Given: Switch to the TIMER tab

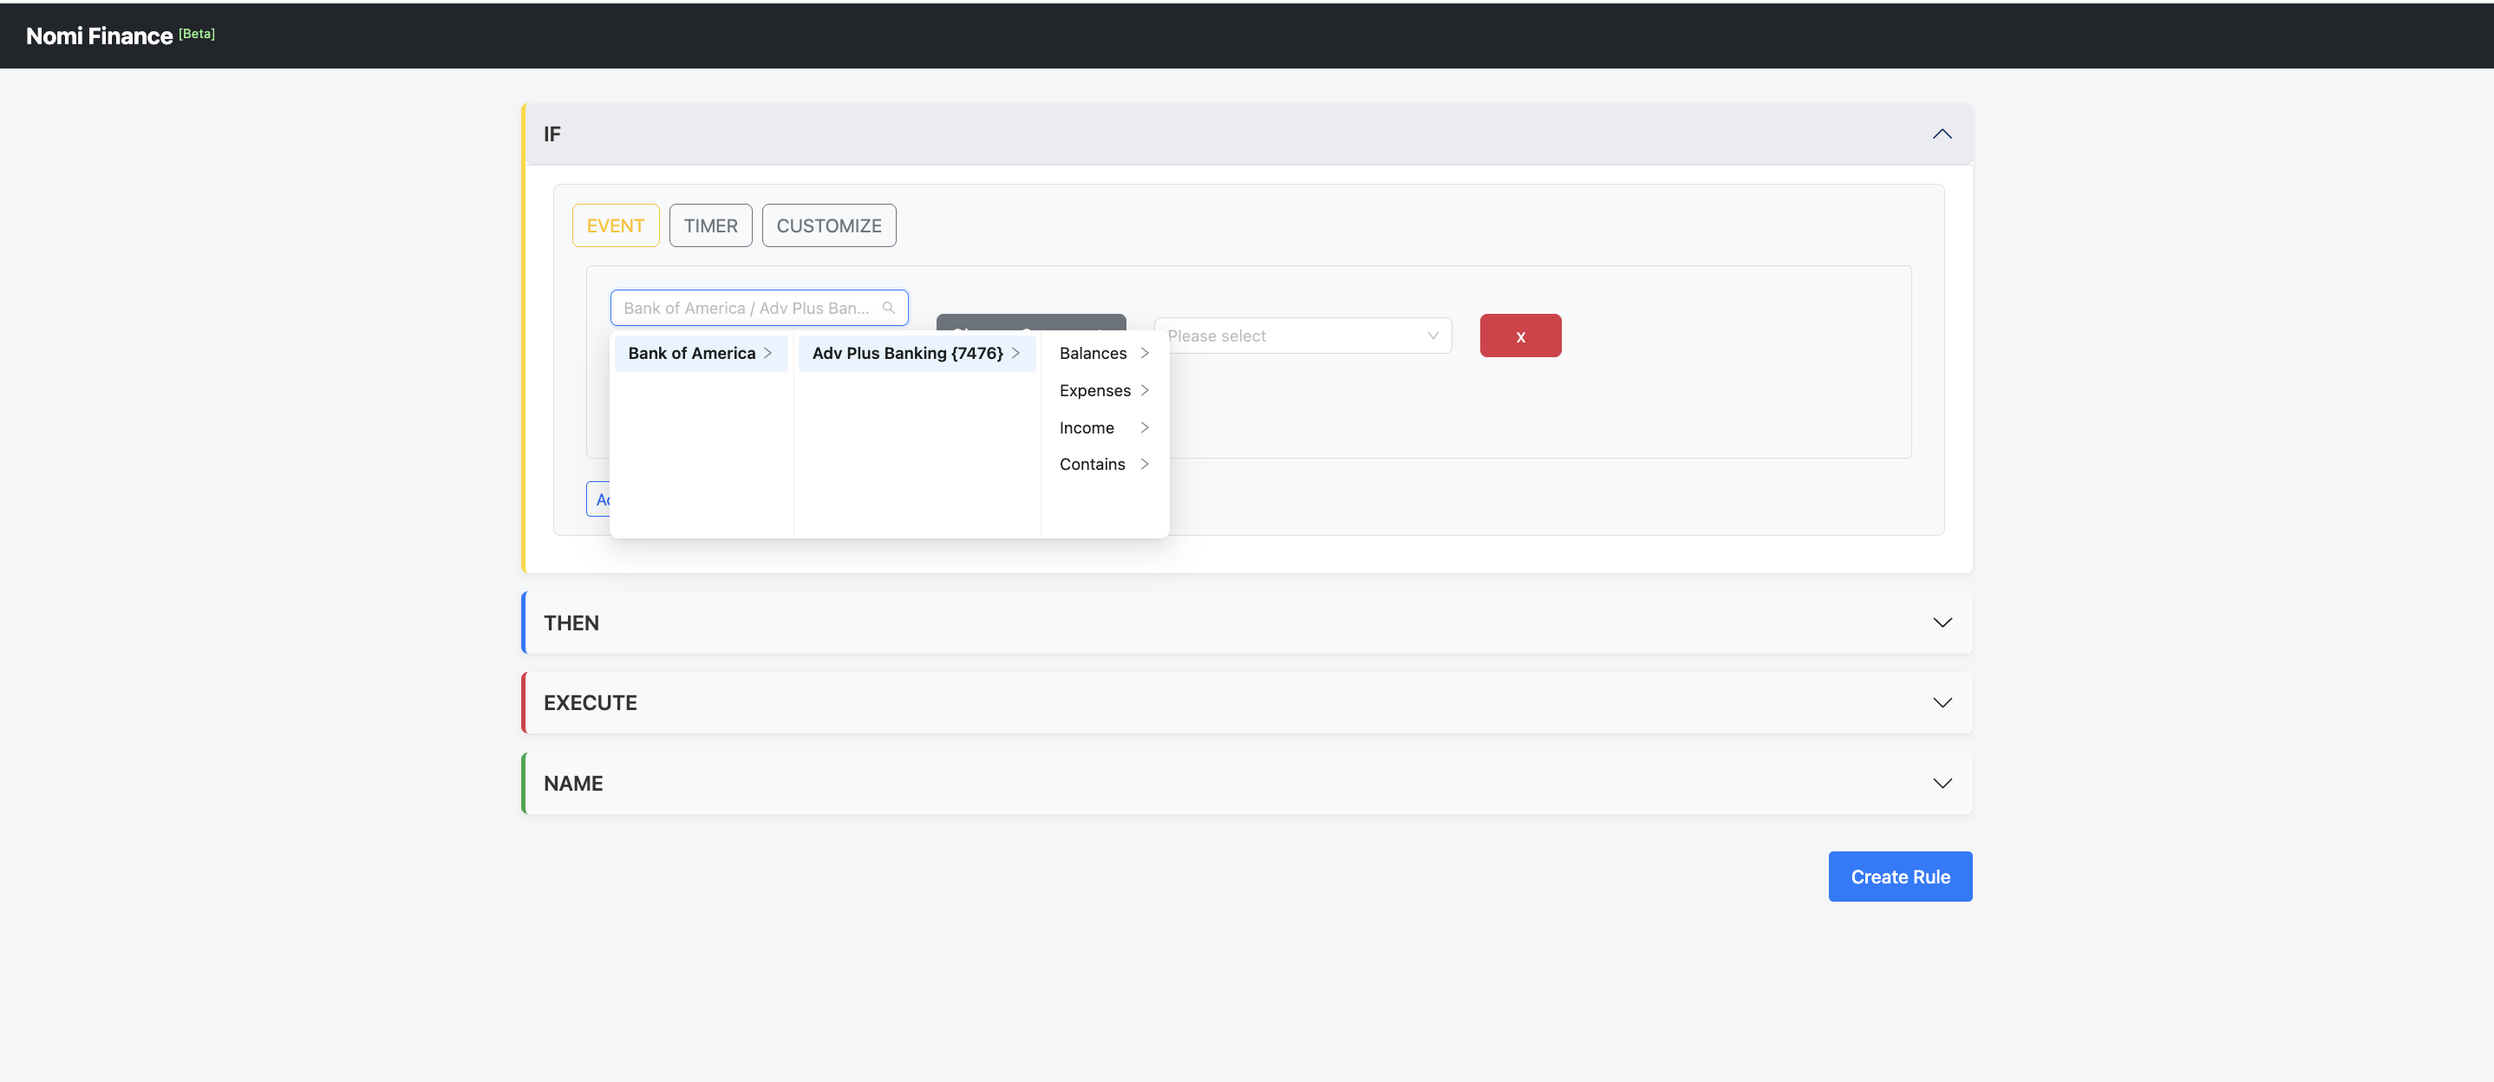Looking at the screenshot, I should pyautogui.click(x=709, y=225).
